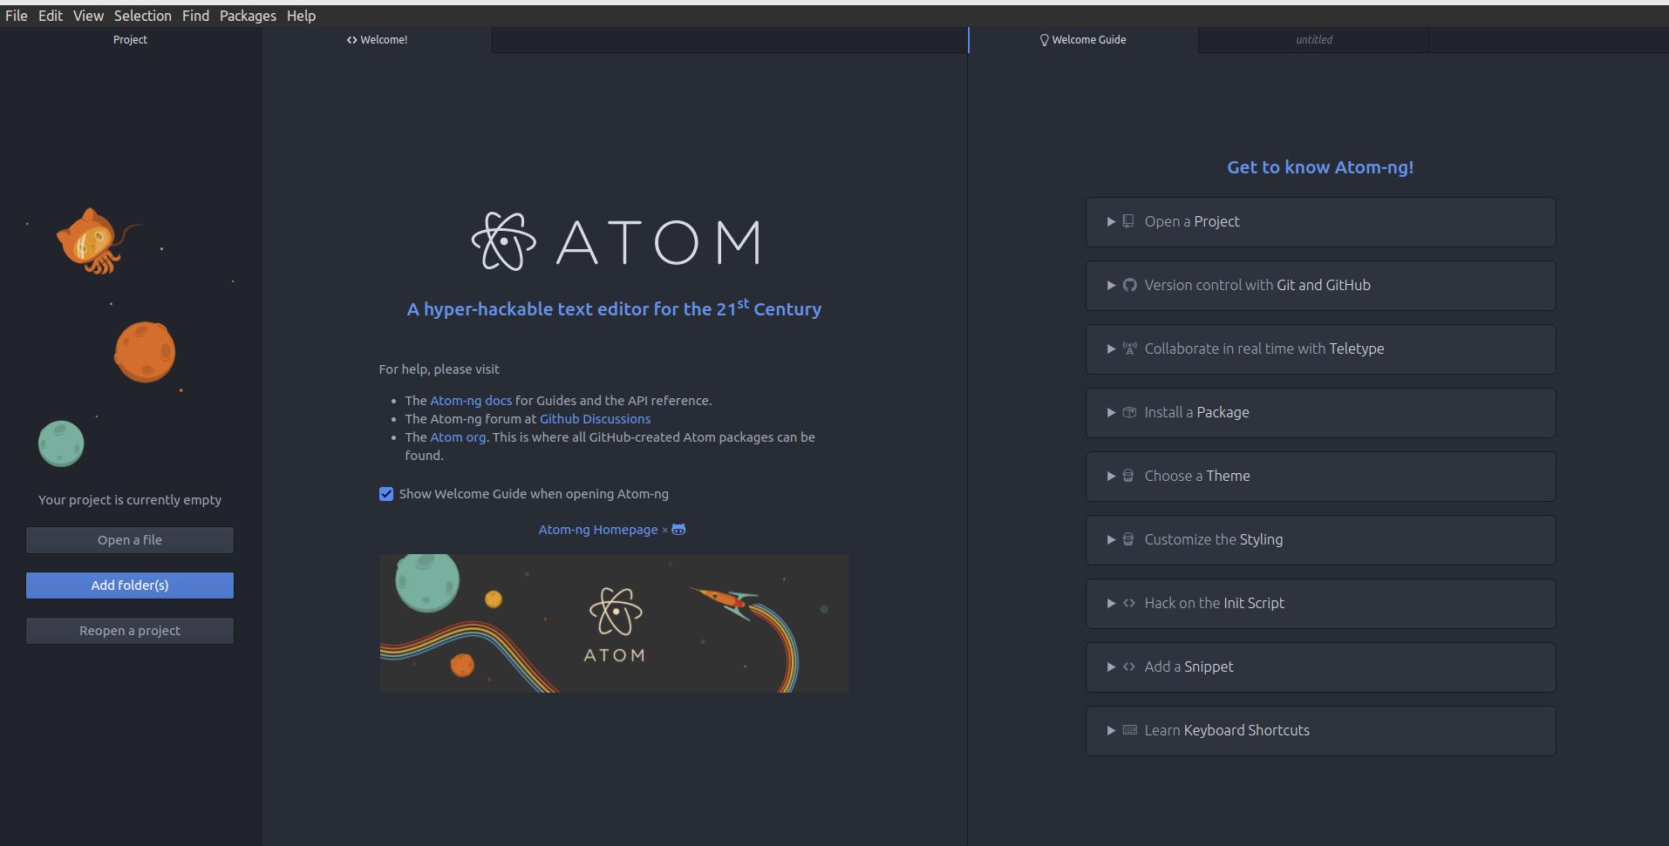Open the View menu

(88, 16)
